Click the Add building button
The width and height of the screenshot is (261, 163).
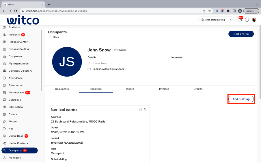[241, 99]
